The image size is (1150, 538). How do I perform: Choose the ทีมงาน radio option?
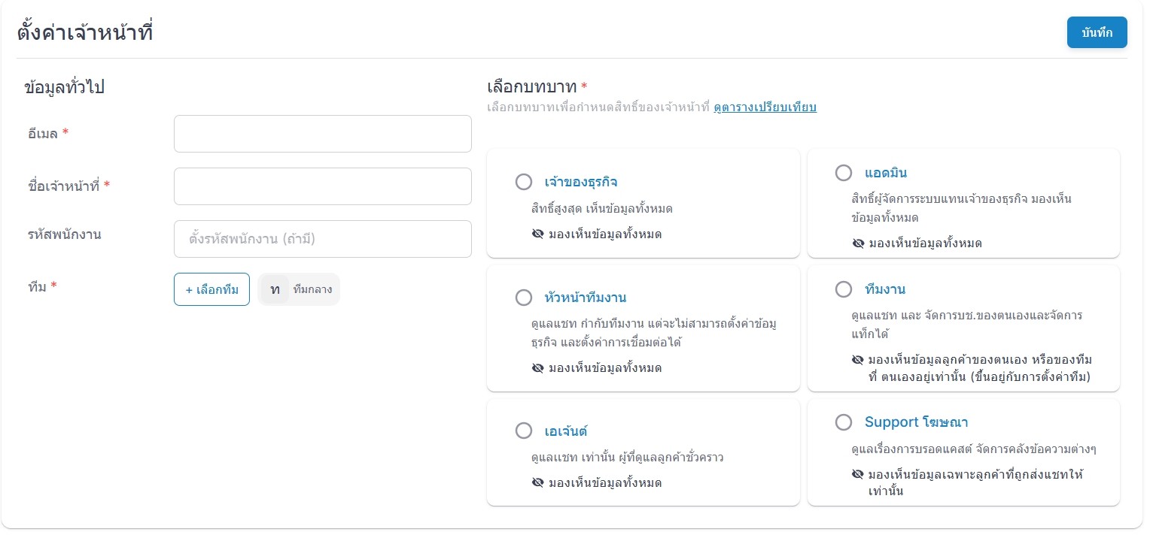tap(844, 289)
